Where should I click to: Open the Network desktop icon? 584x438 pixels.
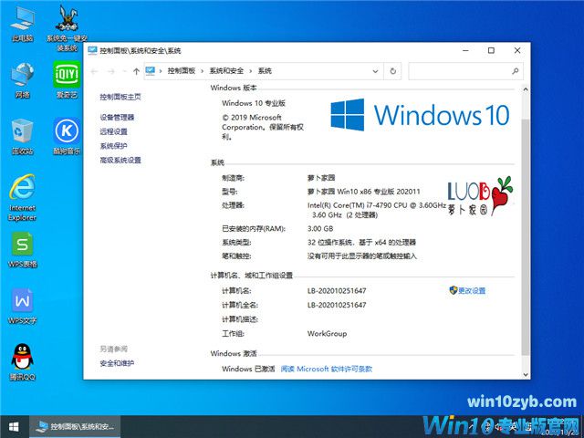pos(22,80)
